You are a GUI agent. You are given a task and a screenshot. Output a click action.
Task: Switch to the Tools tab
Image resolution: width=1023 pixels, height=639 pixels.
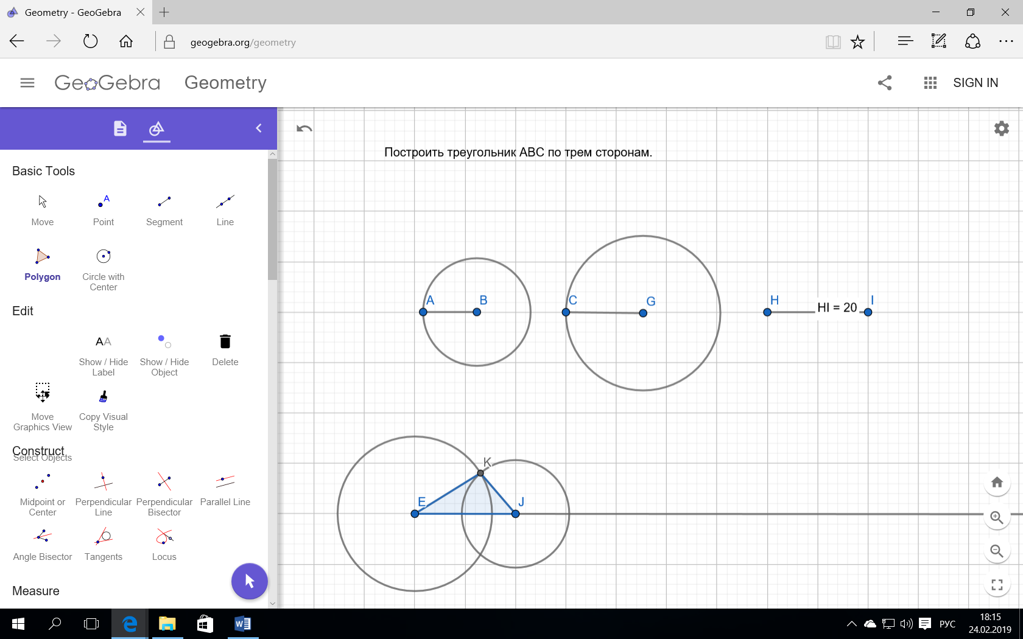(156, 128)
